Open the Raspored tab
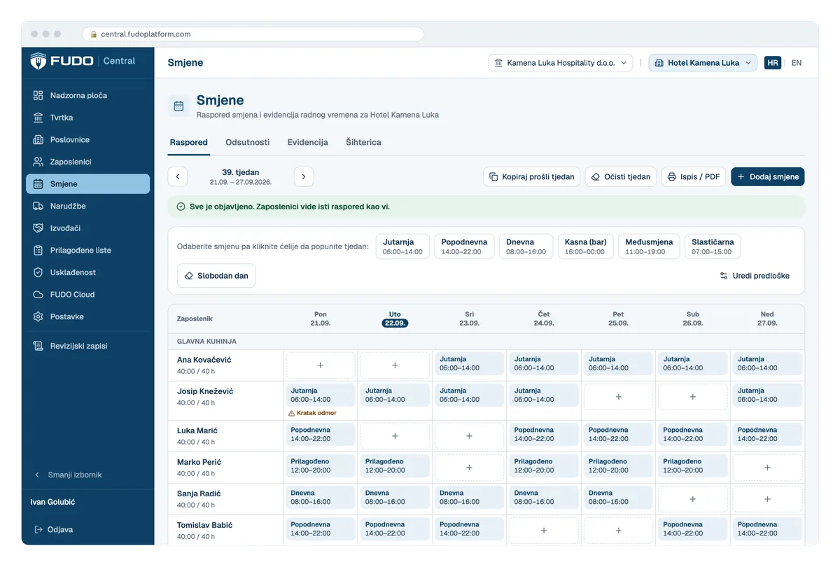 coord(188,142)
